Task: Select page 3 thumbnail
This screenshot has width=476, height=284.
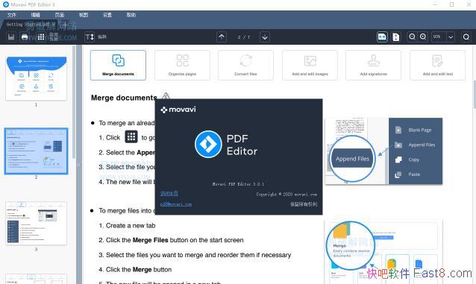Action: pos(36,224)
